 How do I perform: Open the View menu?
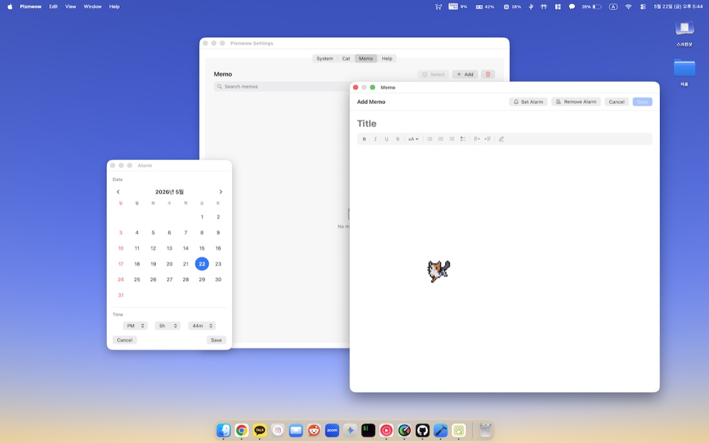[70, 7]
